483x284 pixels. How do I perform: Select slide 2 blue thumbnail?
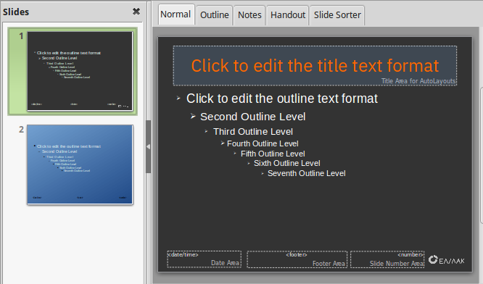point(80,164)
